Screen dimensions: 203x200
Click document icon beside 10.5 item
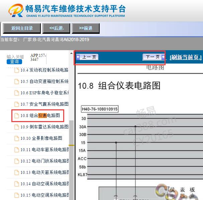tap(17, 82)
